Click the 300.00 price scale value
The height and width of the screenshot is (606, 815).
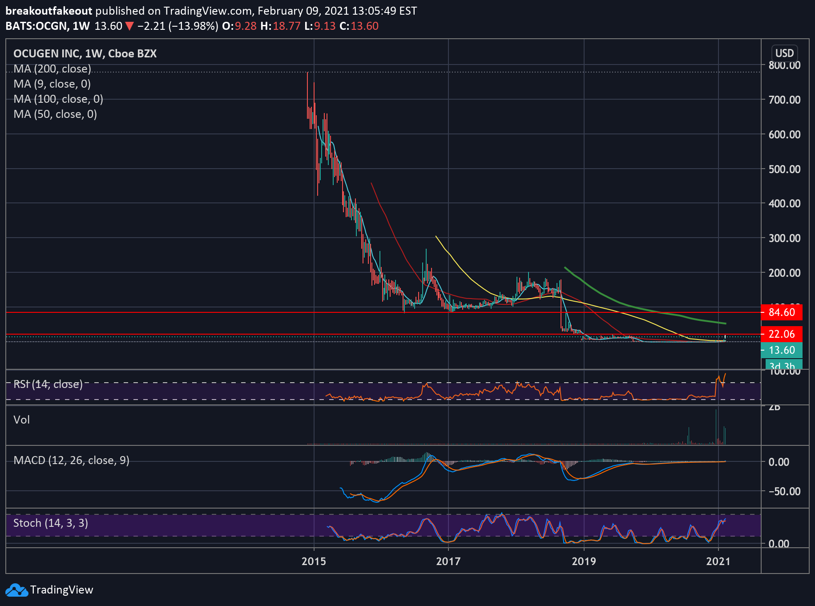click(x=784, y=238)
